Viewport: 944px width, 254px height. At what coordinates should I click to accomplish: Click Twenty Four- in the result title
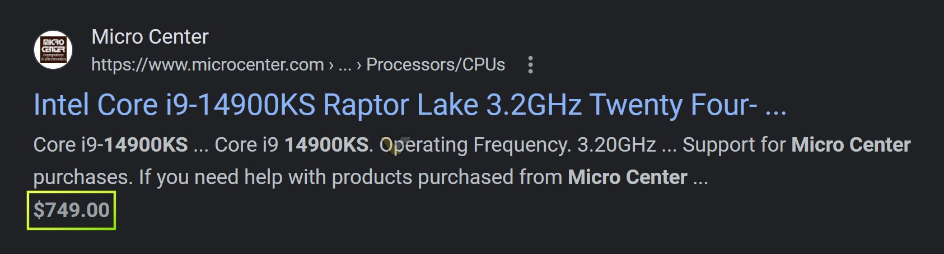coord(673,105)
